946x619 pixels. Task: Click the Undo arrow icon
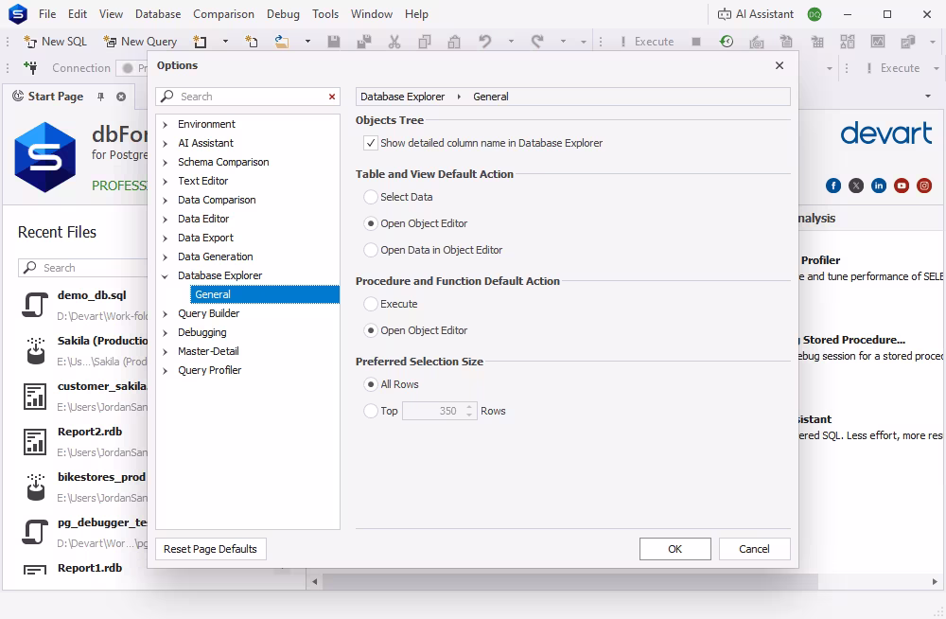click(x=485, y=41)
